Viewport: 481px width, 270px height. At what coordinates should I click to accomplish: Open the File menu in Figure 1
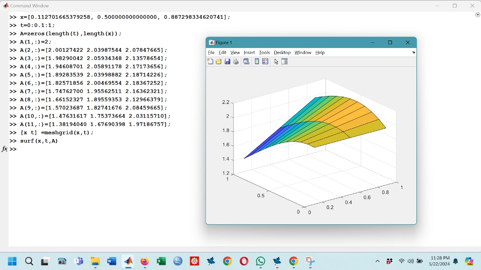[x=211, y=52]
